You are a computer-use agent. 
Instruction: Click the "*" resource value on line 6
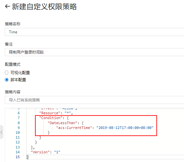coord(68,113)
